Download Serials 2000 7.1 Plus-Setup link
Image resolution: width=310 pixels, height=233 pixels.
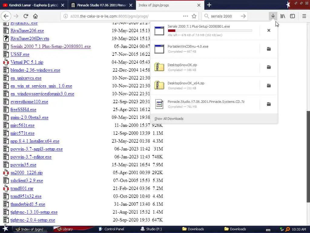[51, 46]
